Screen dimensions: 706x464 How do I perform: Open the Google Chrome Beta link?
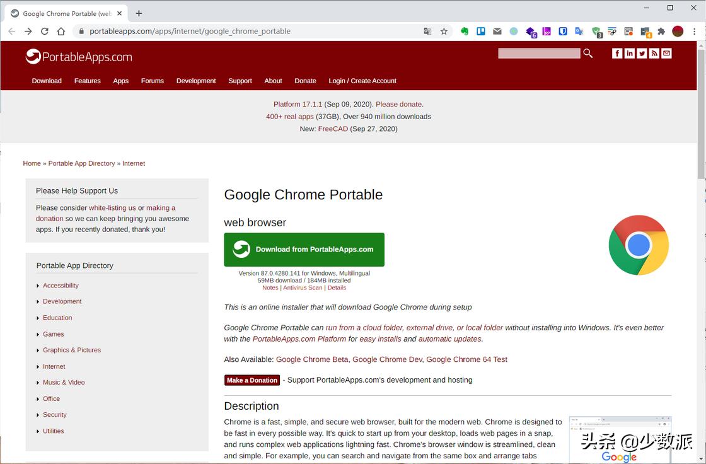312,359
